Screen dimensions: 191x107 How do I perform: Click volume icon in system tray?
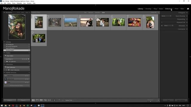point(177,106)
